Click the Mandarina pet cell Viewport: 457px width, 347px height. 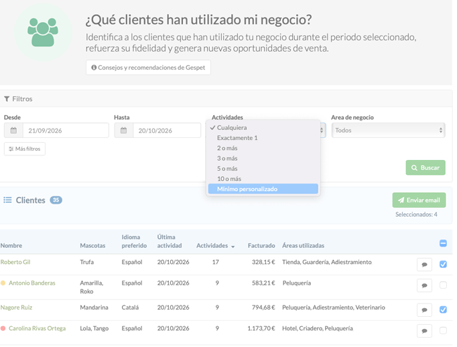click(x=94, y=307)
